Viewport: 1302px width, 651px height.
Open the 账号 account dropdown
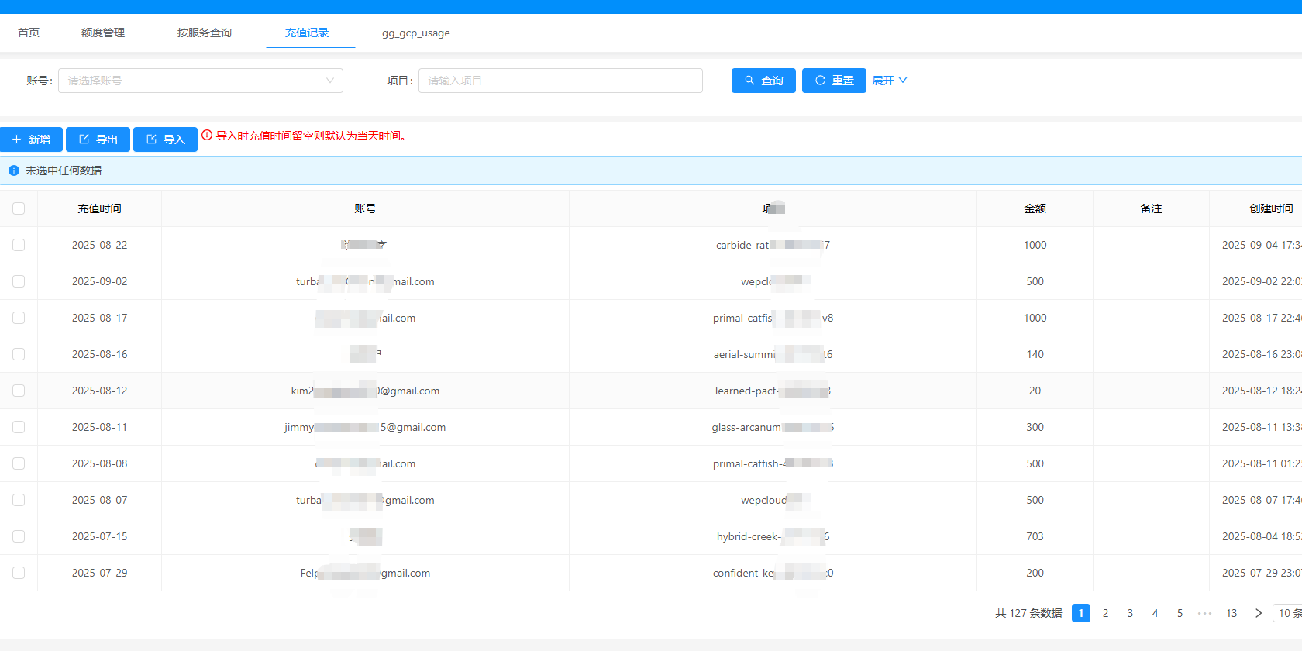coord(201,81)
